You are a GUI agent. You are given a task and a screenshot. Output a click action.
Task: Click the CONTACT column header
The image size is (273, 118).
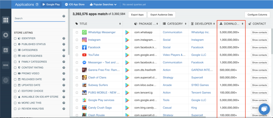point(257,24)
